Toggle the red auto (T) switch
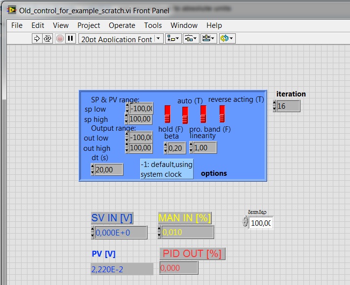The height and width of the screenshot is (285, 350). 185,115
